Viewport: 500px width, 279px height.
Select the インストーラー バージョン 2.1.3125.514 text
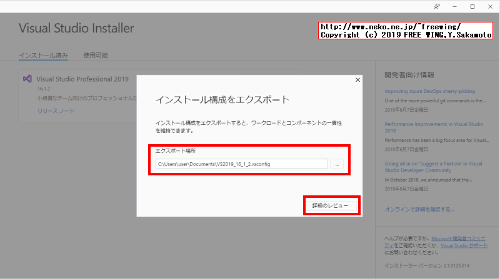pos(427,265)
